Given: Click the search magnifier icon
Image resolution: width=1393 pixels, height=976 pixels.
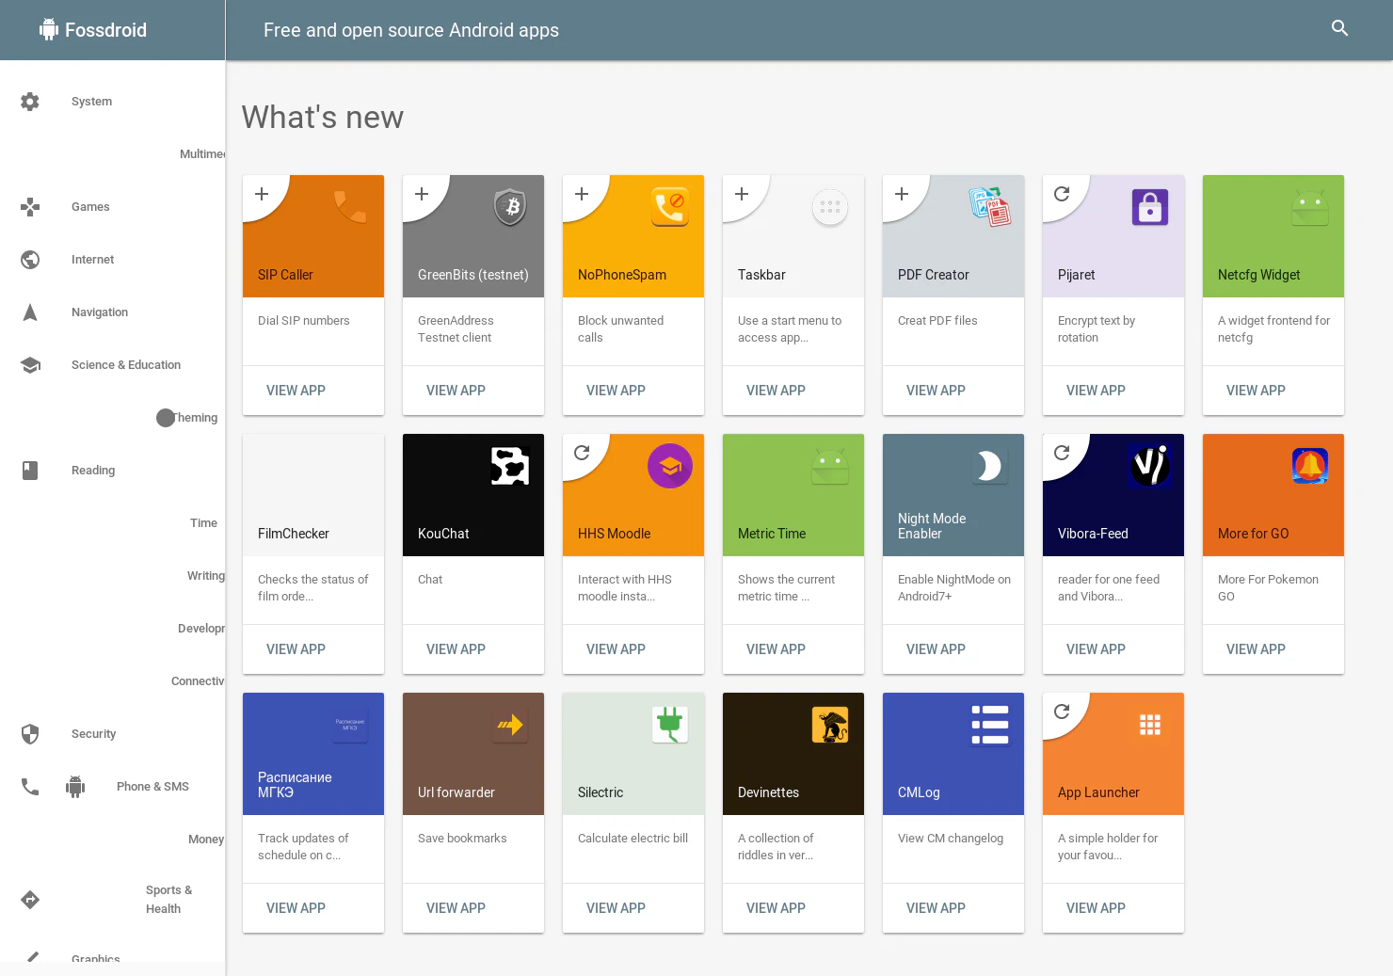Looking at the screenshot, I should [1340, 28].
